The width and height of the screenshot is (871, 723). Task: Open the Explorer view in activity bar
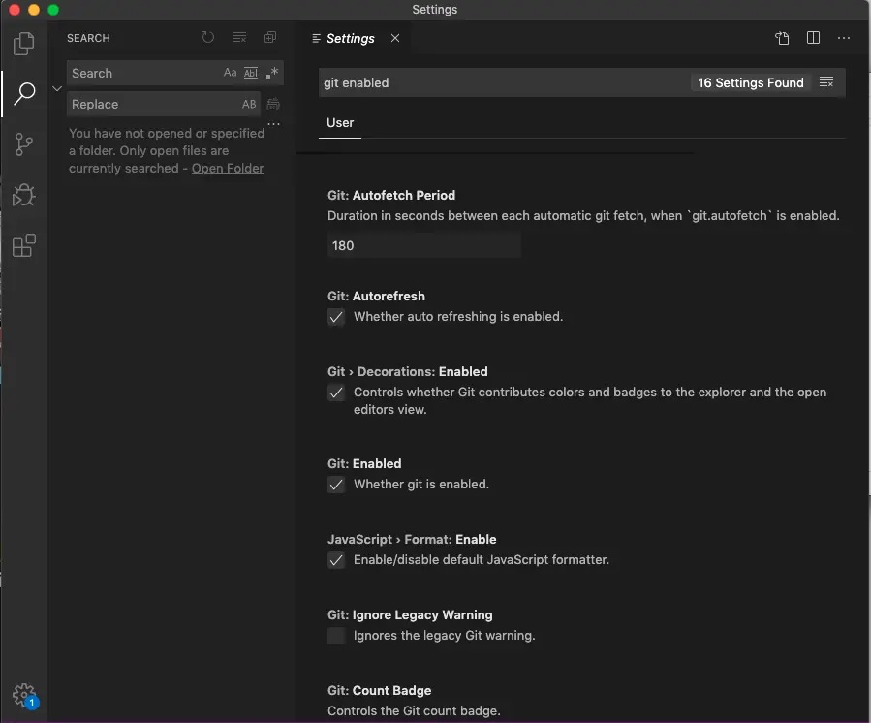(24, 44)
